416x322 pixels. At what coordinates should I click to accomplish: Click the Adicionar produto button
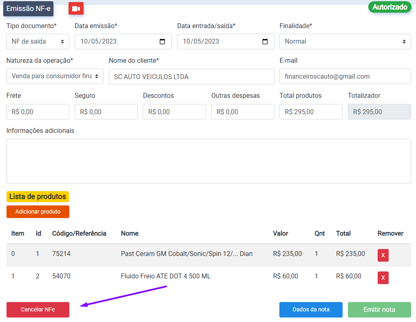[38, 212]
